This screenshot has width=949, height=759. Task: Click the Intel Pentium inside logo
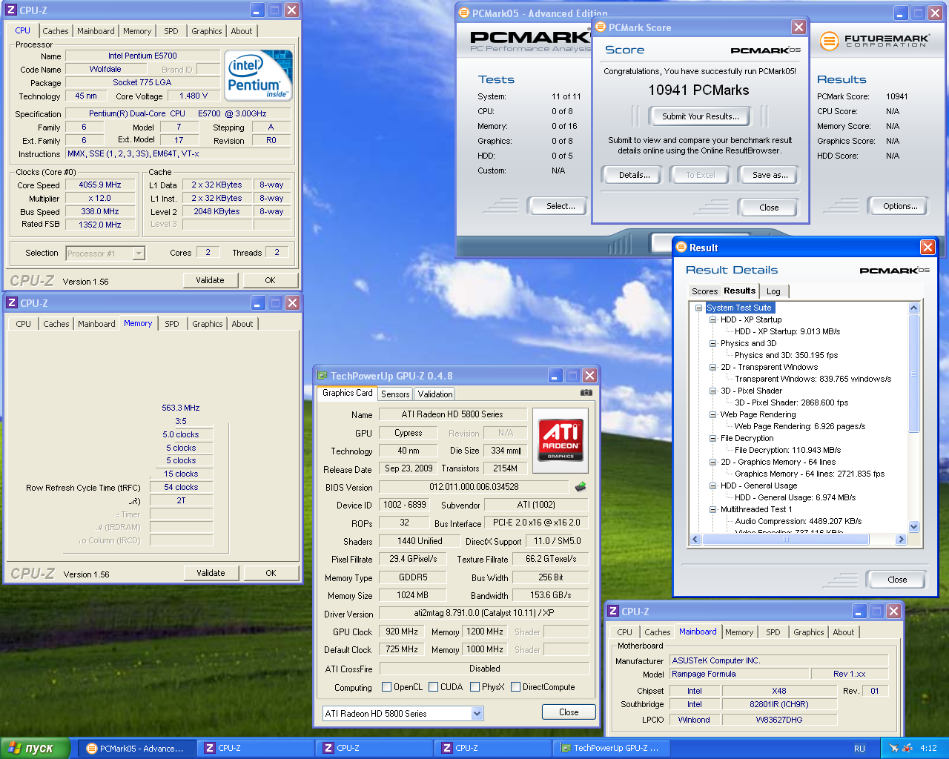258,76
